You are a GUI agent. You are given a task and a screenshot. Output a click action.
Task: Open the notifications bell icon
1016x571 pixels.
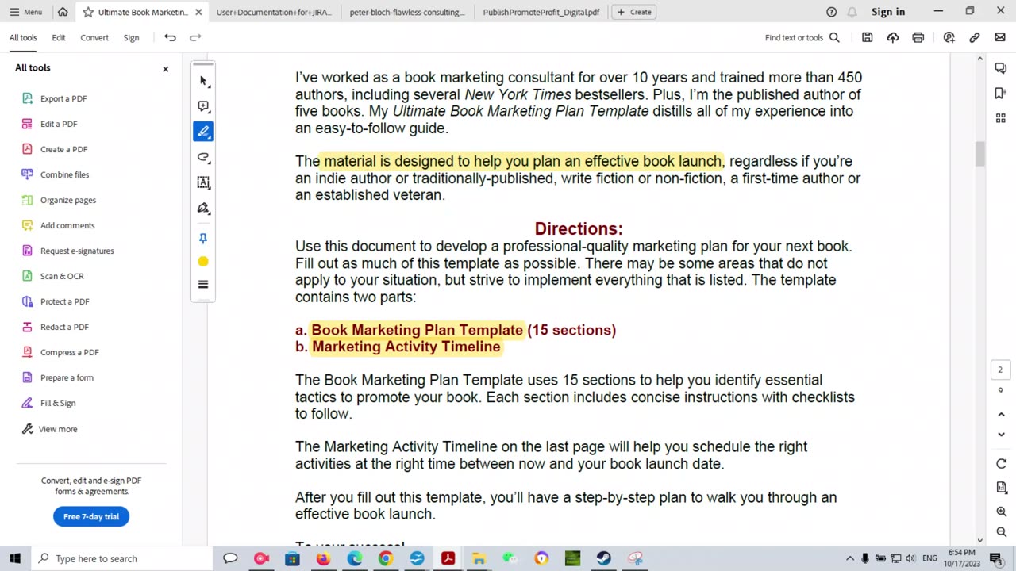852,12
